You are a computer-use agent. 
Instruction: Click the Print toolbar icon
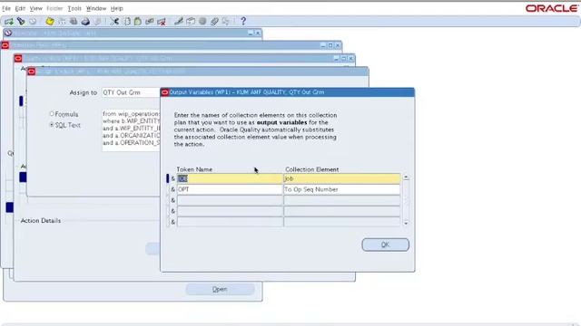(x=85, y=22)
